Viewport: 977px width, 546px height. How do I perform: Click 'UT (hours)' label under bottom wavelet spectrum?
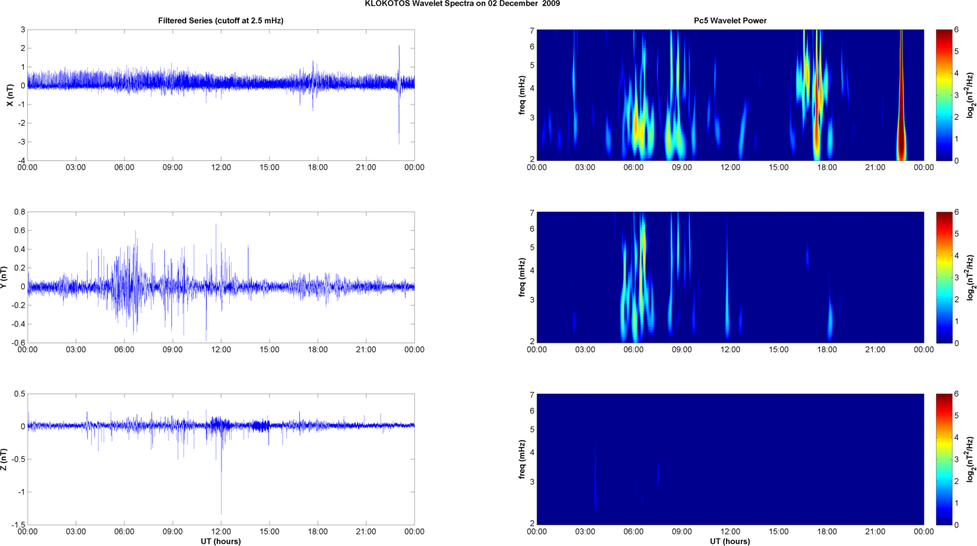click(x=730, y=542)
